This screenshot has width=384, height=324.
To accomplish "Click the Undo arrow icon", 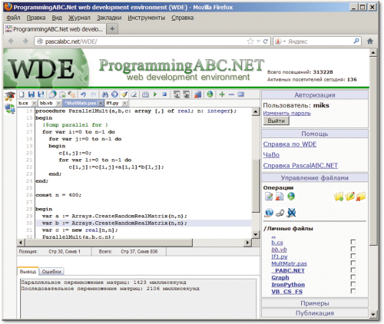I will [x=83, y=94].
